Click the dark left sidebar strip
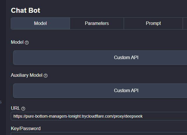 3,58
